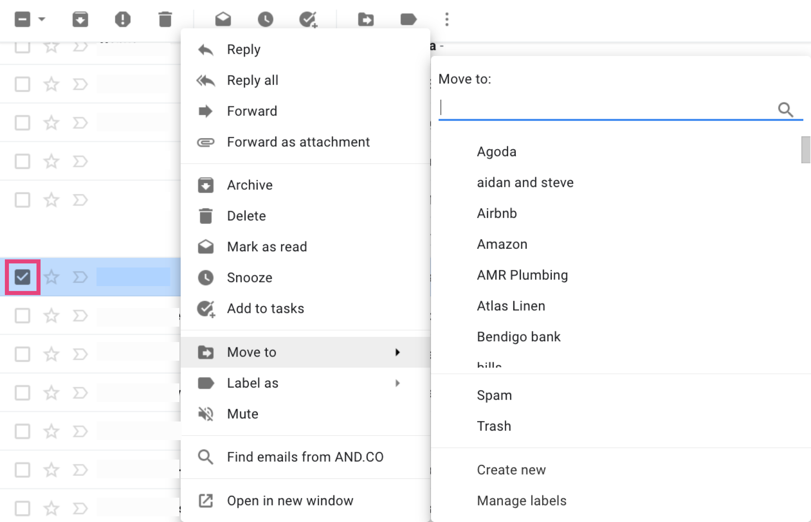Image resolution: width=811 pixels, height=522 pixels.
Task: Move the email to Spam
Action: point(494,395)
